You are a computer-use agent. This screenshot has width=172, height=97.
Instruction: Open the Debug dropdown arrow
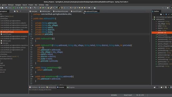pyautogui.click(x=20, y=8)
